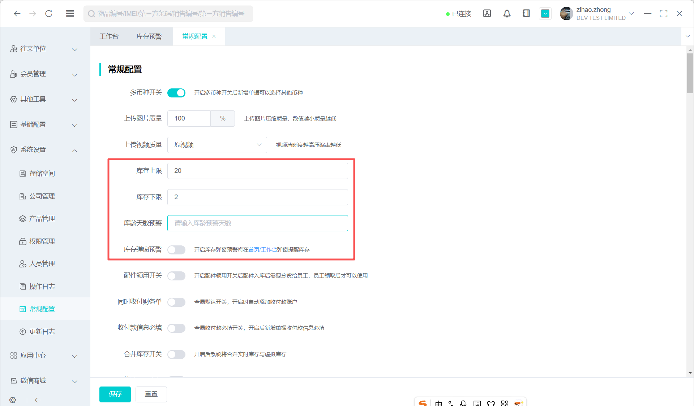
Task: Click the Excel export icon in header
Action: pyautogui.click(x=487, y=14)
